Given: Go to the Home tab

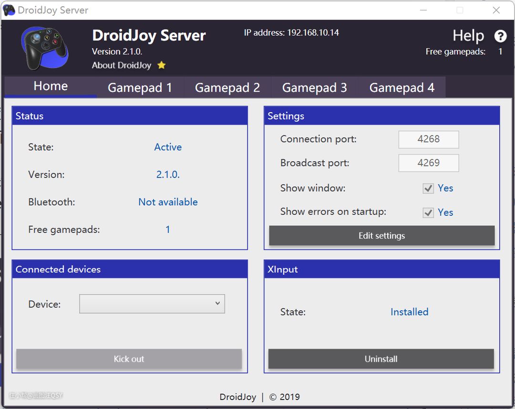Looking at the screenshot, I should pyautogui.click(x=51, y=86).
